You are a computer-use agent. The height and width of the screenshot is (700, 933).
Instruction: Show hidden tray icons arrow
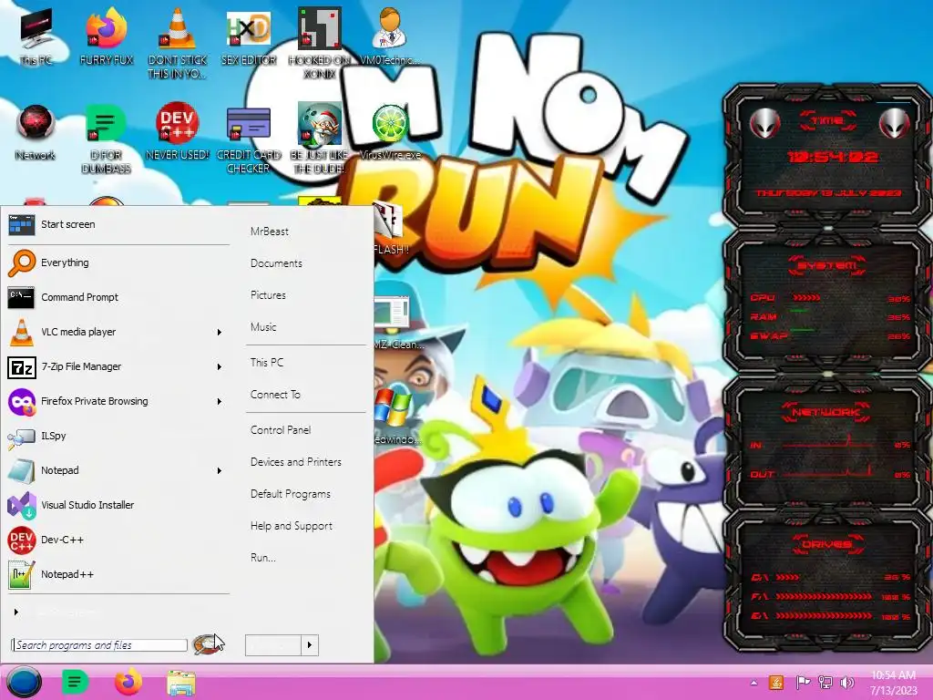click(754, 683)
